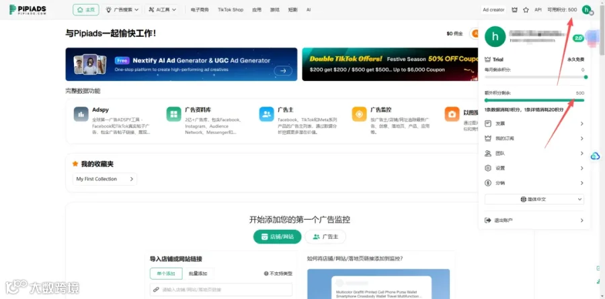Click the 可用积分: 500 credits text
The width and height of the screenshot is (605, 299).
[x=562, y=9]
